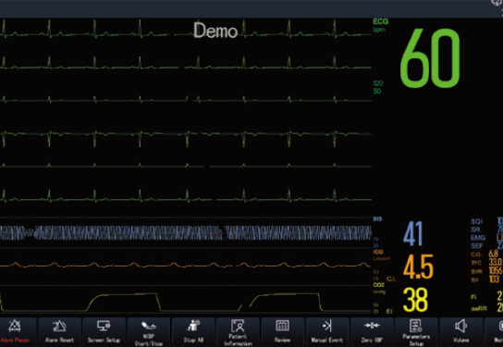Select the orange ICG waveform trace
This screenshot has height=347, width=503.
pyautogui.click(x=186, y=265)
